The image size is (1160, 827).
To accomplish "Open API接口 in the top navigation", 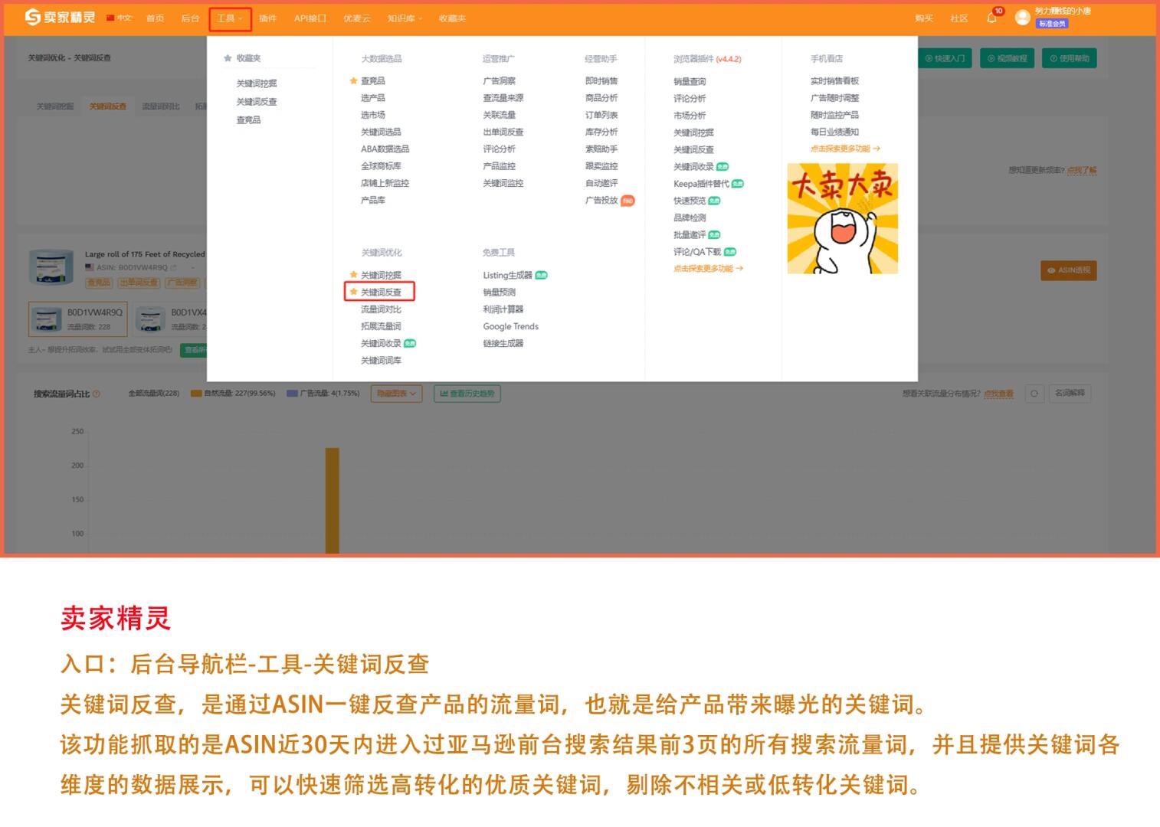I will click(x=310, y=18).
